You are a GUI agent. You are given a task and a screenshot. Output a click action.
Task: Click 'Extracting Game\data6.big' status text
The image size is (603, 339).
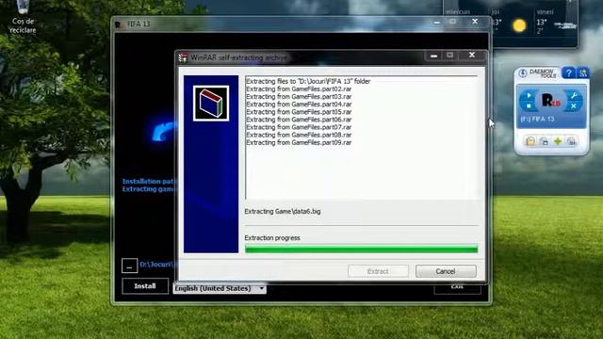pos(283,211)
